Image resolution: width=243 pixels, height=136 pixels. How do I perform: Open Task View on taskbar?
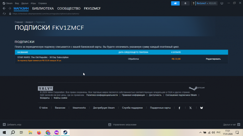tap(22, 133)
